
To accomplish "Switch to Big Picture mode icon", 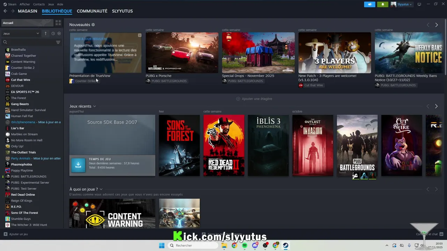I will [419, 4].
